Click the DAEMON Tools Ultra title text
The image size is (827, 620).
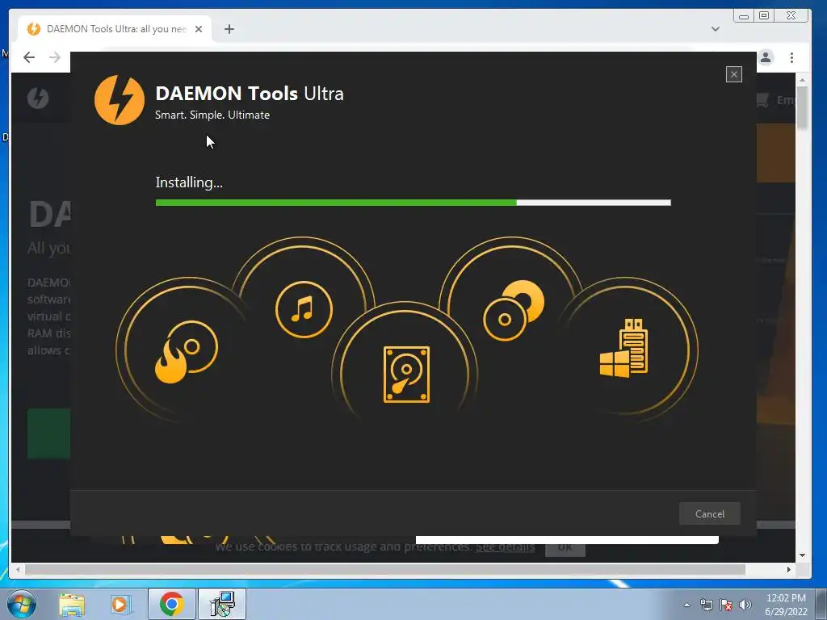click(x=250, y=94)
